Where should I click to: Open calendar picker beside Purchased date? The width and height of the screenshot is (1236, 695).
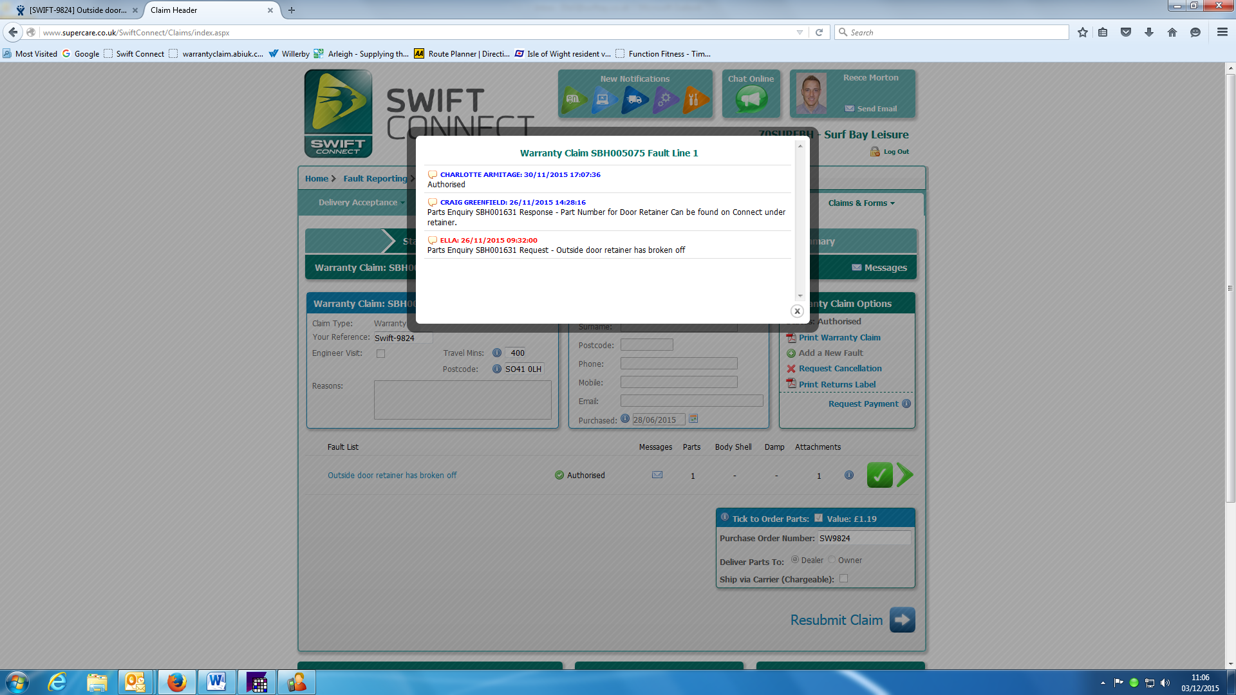click(x=693, y=419)
